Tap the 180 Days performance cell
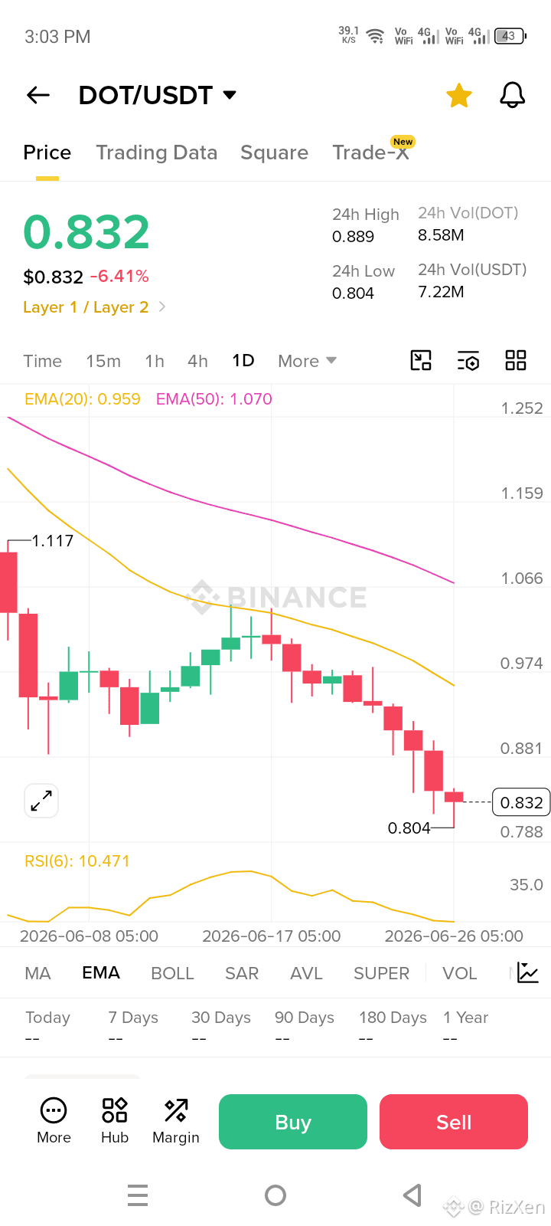 pyautogui.click(x=393, y=1028)
